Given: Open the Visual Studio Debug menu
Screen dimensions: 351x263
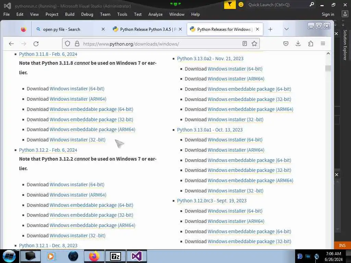Looking at the screenshot, I should 87,14.
